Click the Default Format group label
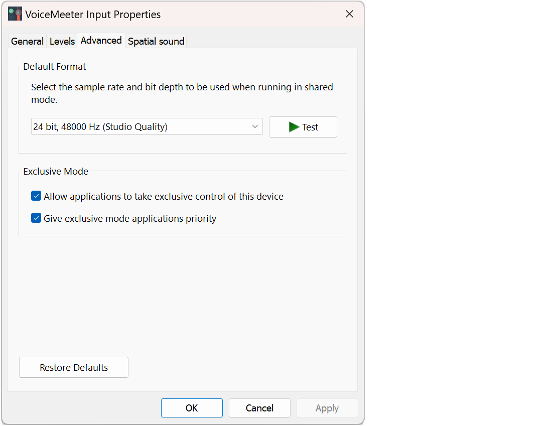 pyautogui.click(x=54, y=66)
